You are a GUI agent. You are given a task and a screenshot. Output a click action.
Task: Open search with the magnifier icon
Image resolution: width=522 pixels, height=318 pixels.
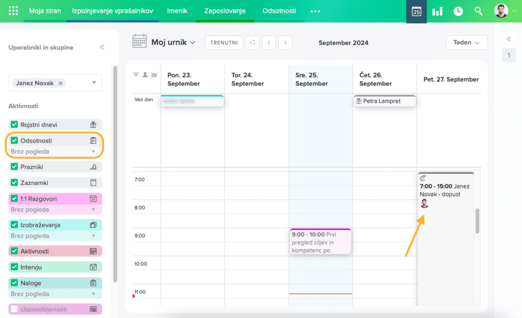(x=479, y=11)
